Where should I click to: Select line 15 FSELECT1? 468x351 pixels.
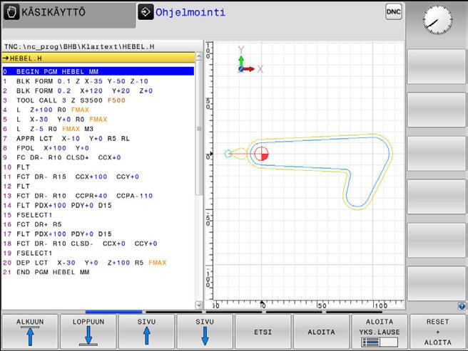pyautogui.click(x=98, y=214)
